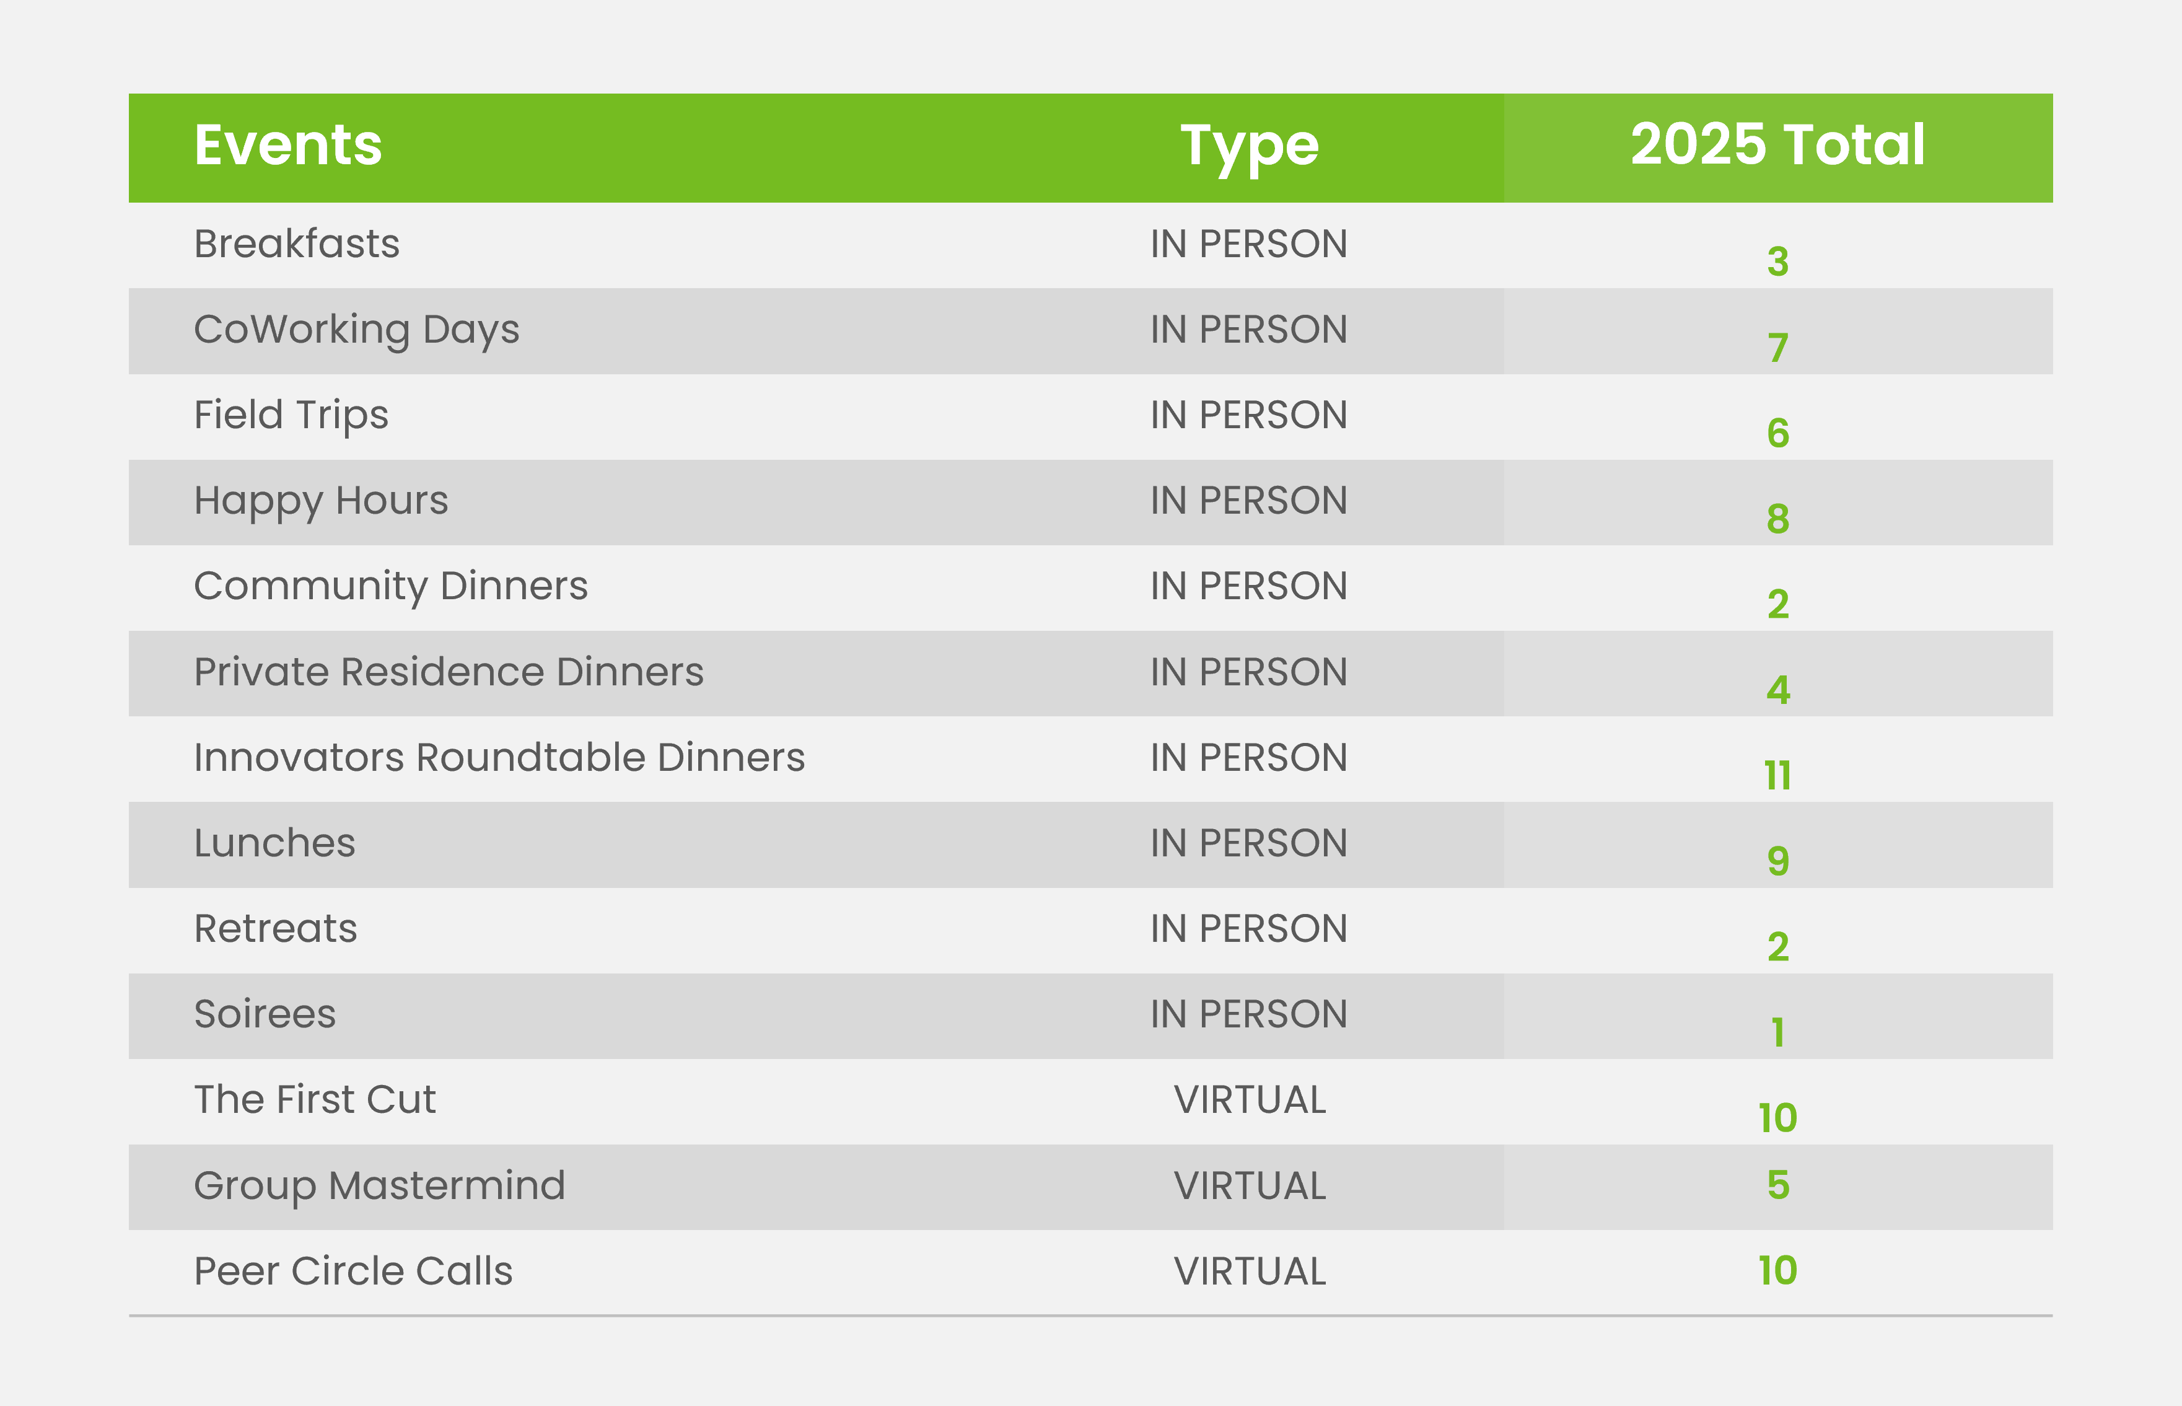This screenshot has height=1406, width=2182.
Task: Click the Type column header
Action: point(1248,146)
